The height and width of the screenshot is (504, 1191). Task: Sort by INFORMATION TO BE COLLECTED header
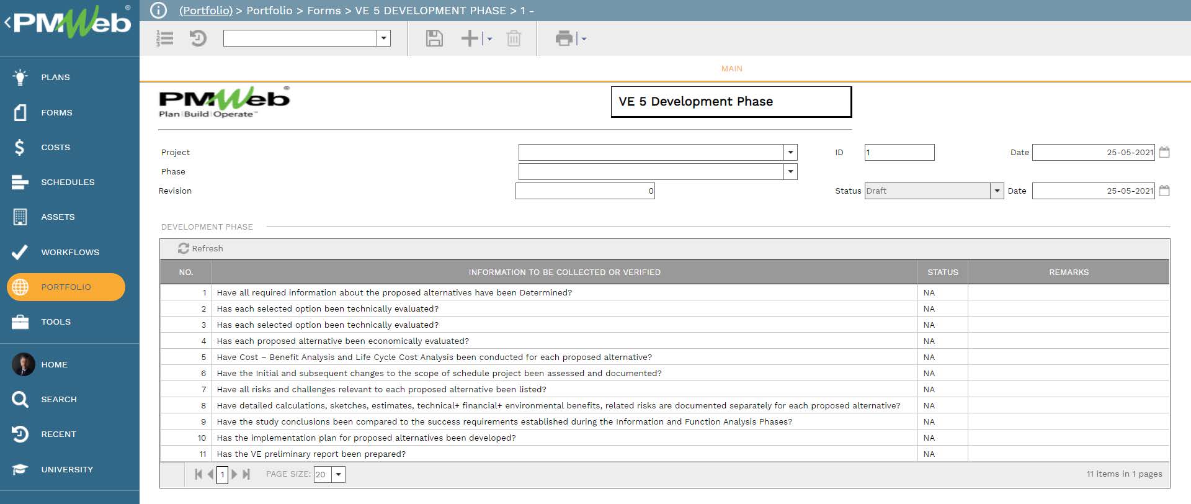coord(564,272)
